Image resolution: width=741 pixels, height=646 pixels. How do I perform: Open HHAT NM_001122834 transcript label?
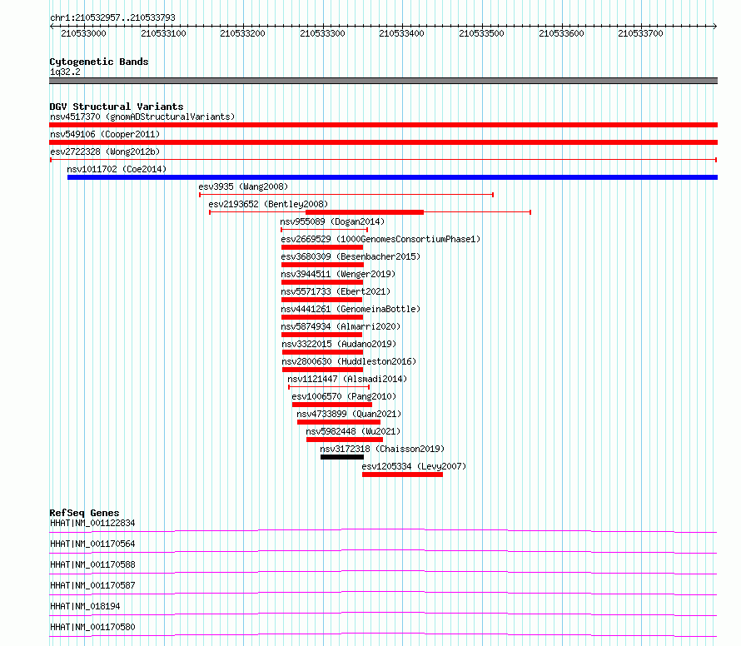(92, 523)
